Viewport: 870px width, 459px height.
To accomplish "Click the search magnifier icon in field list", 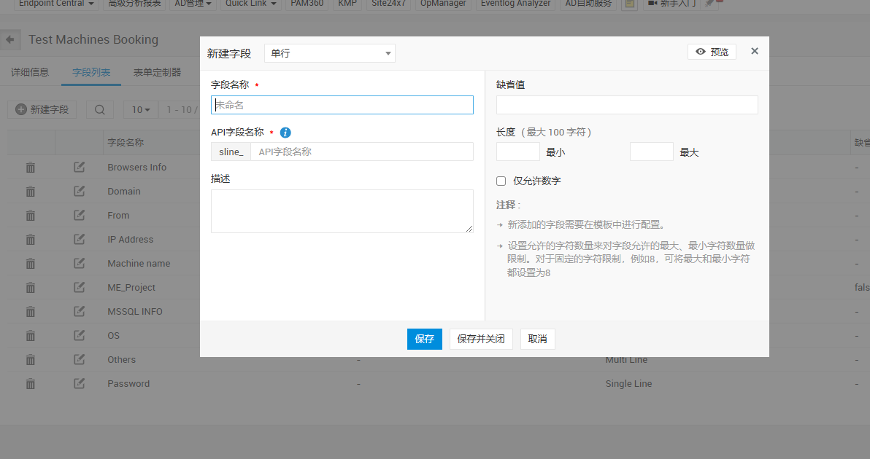I will (100, 110).
